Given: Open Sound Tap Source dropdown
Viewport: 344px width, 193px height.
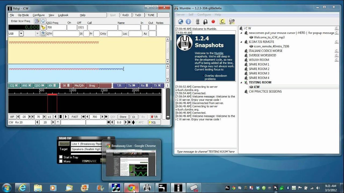Looking at the screenshot, I should [x=87, y=144].
